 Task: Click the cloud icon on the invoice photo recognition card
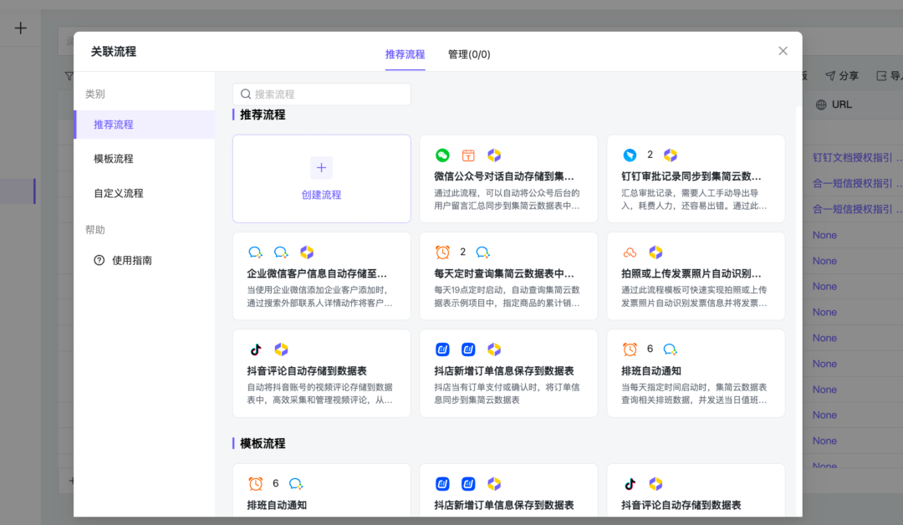click(x=630, y=252)
